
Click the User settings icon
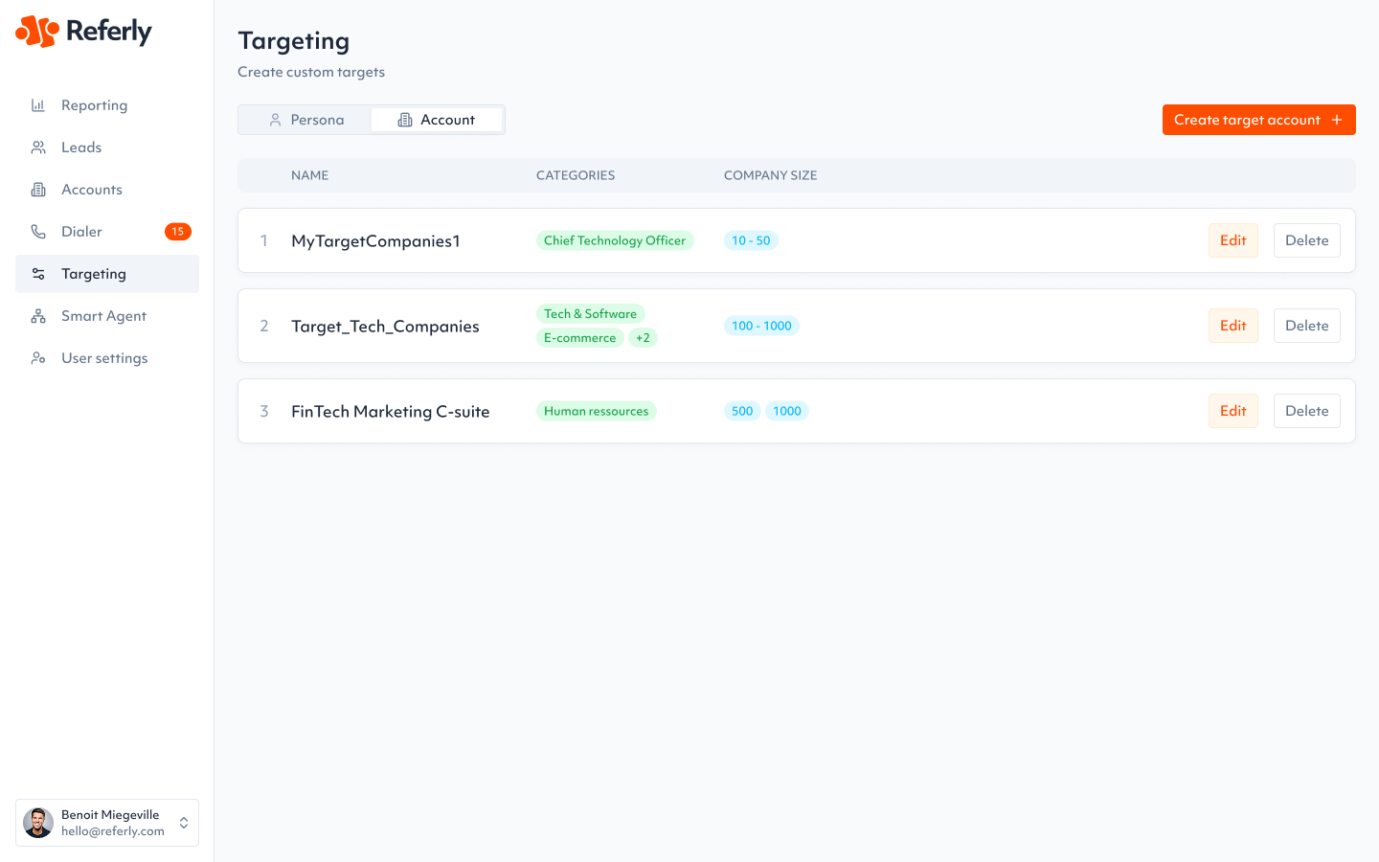[x=38, y=358]
